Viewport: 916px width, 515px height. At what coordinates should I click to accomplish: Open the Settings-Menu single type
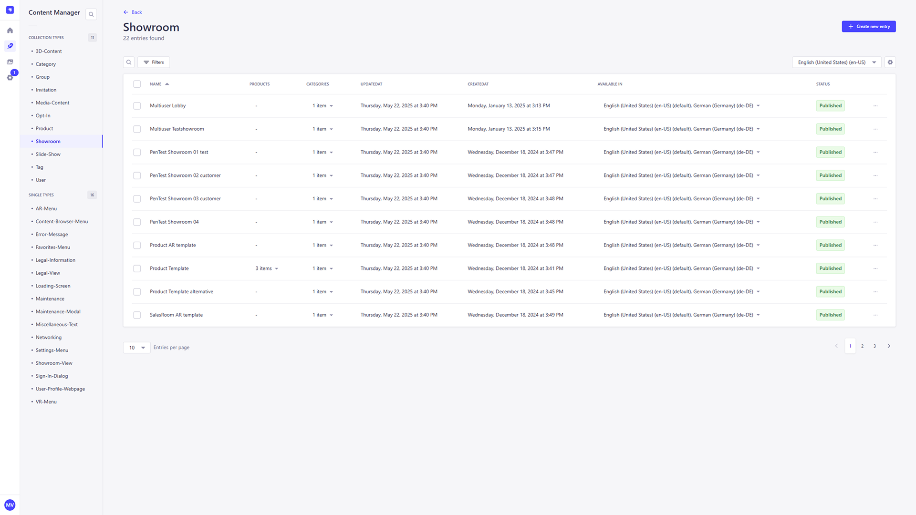(52, 350)
